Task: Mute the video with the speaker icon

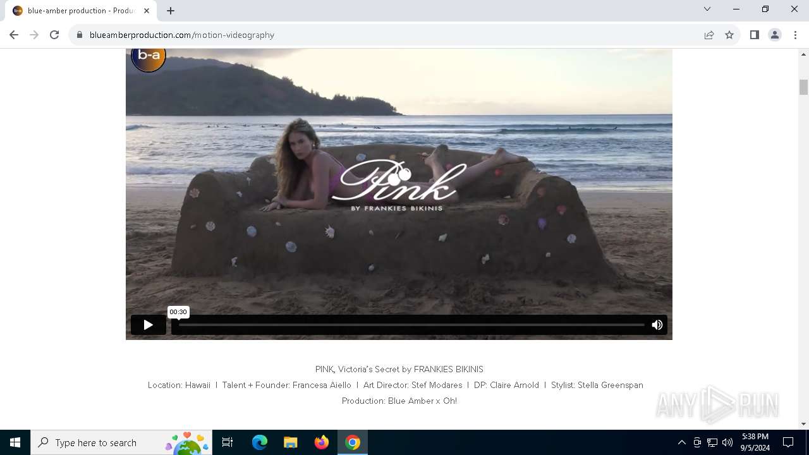Action: coord(657,325)
